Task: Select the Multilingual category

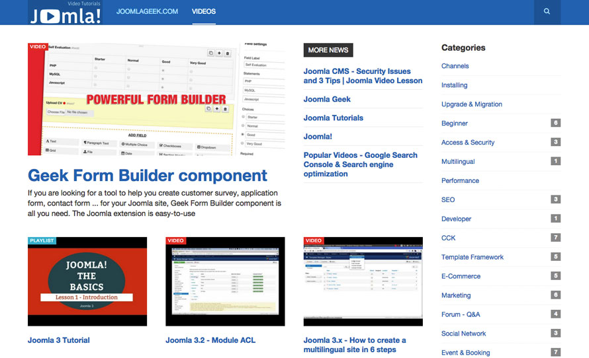Action: (458, 162)
